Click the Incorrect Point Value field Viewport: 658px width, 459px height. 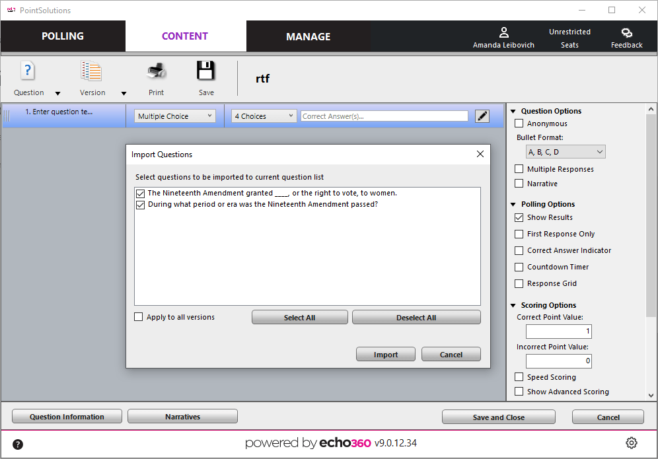pos(558,361)
